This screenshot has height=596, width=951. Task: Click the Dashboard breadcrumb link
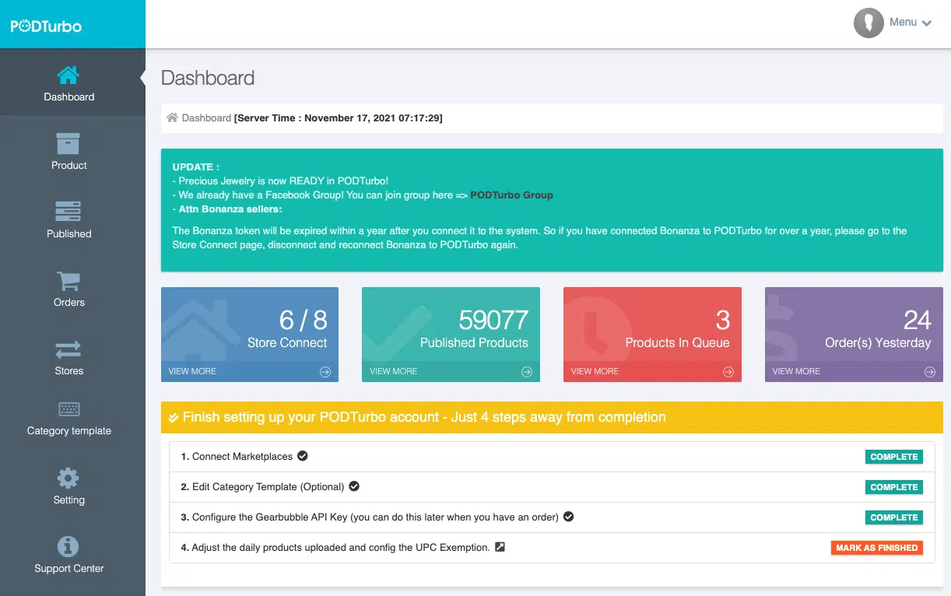tap(206, 118)
